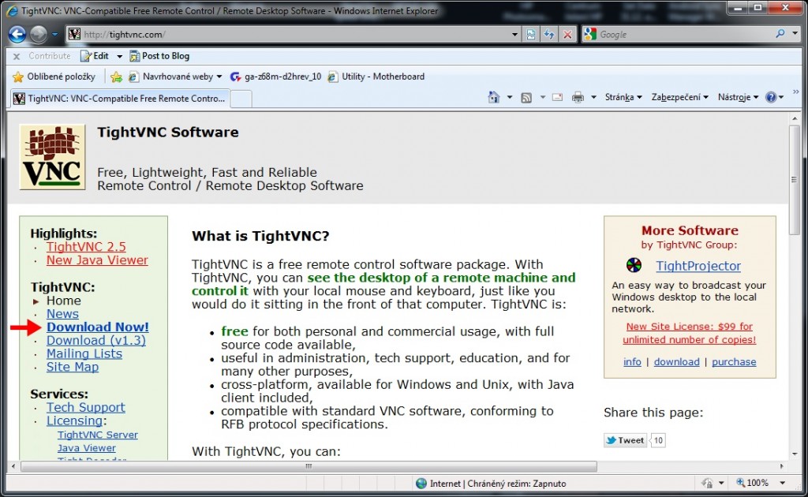808x497 pixels.
Task: Open the New Site License $99 offer link
Action: (690, 333)
